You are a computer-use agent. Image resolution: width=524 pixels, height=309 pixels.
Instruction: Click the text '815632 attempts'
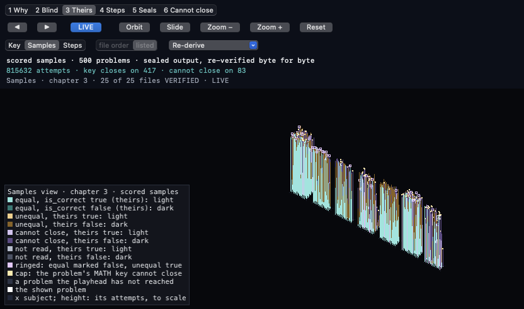coord(38,71)
